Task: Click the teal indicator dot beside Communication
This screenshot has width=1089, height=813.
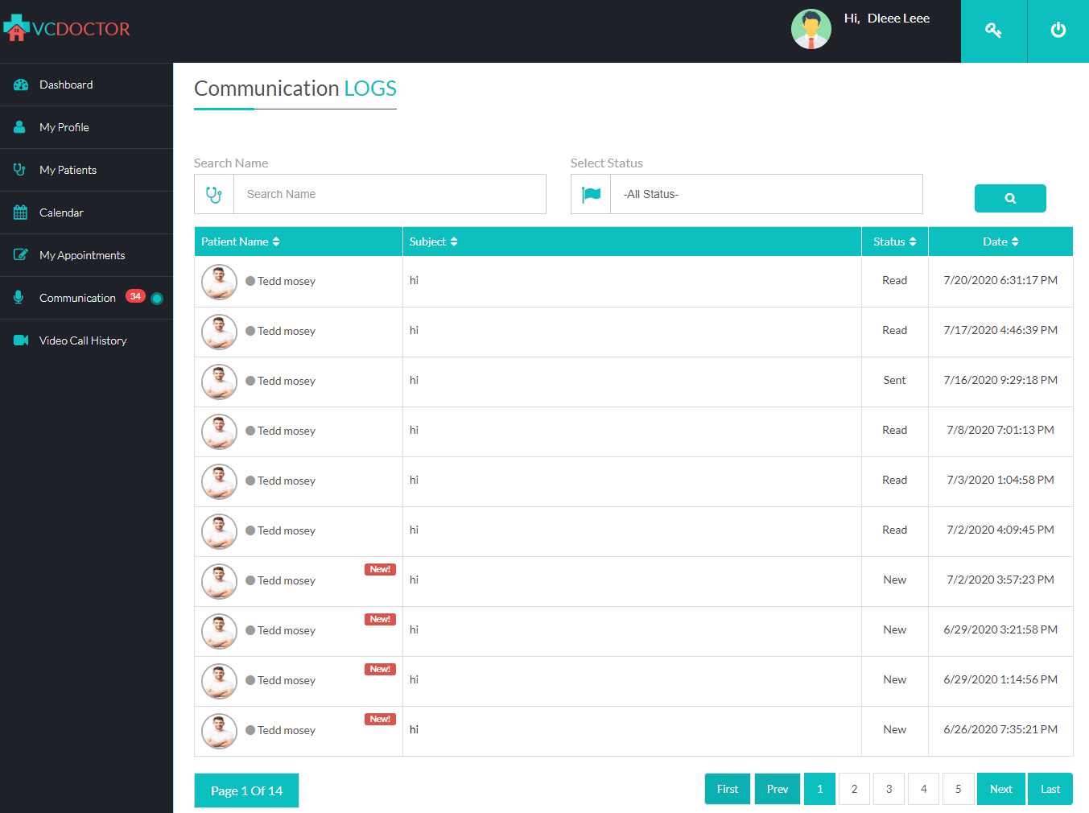Action: pyautogui.click(x=157, y=299)
